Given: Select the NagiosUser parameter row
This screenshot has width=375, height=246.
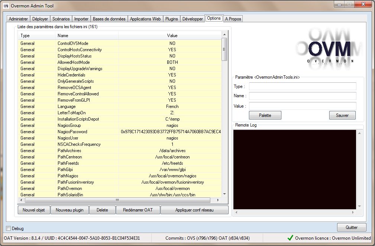Looking at the screenshot, I should click(120, 138).
